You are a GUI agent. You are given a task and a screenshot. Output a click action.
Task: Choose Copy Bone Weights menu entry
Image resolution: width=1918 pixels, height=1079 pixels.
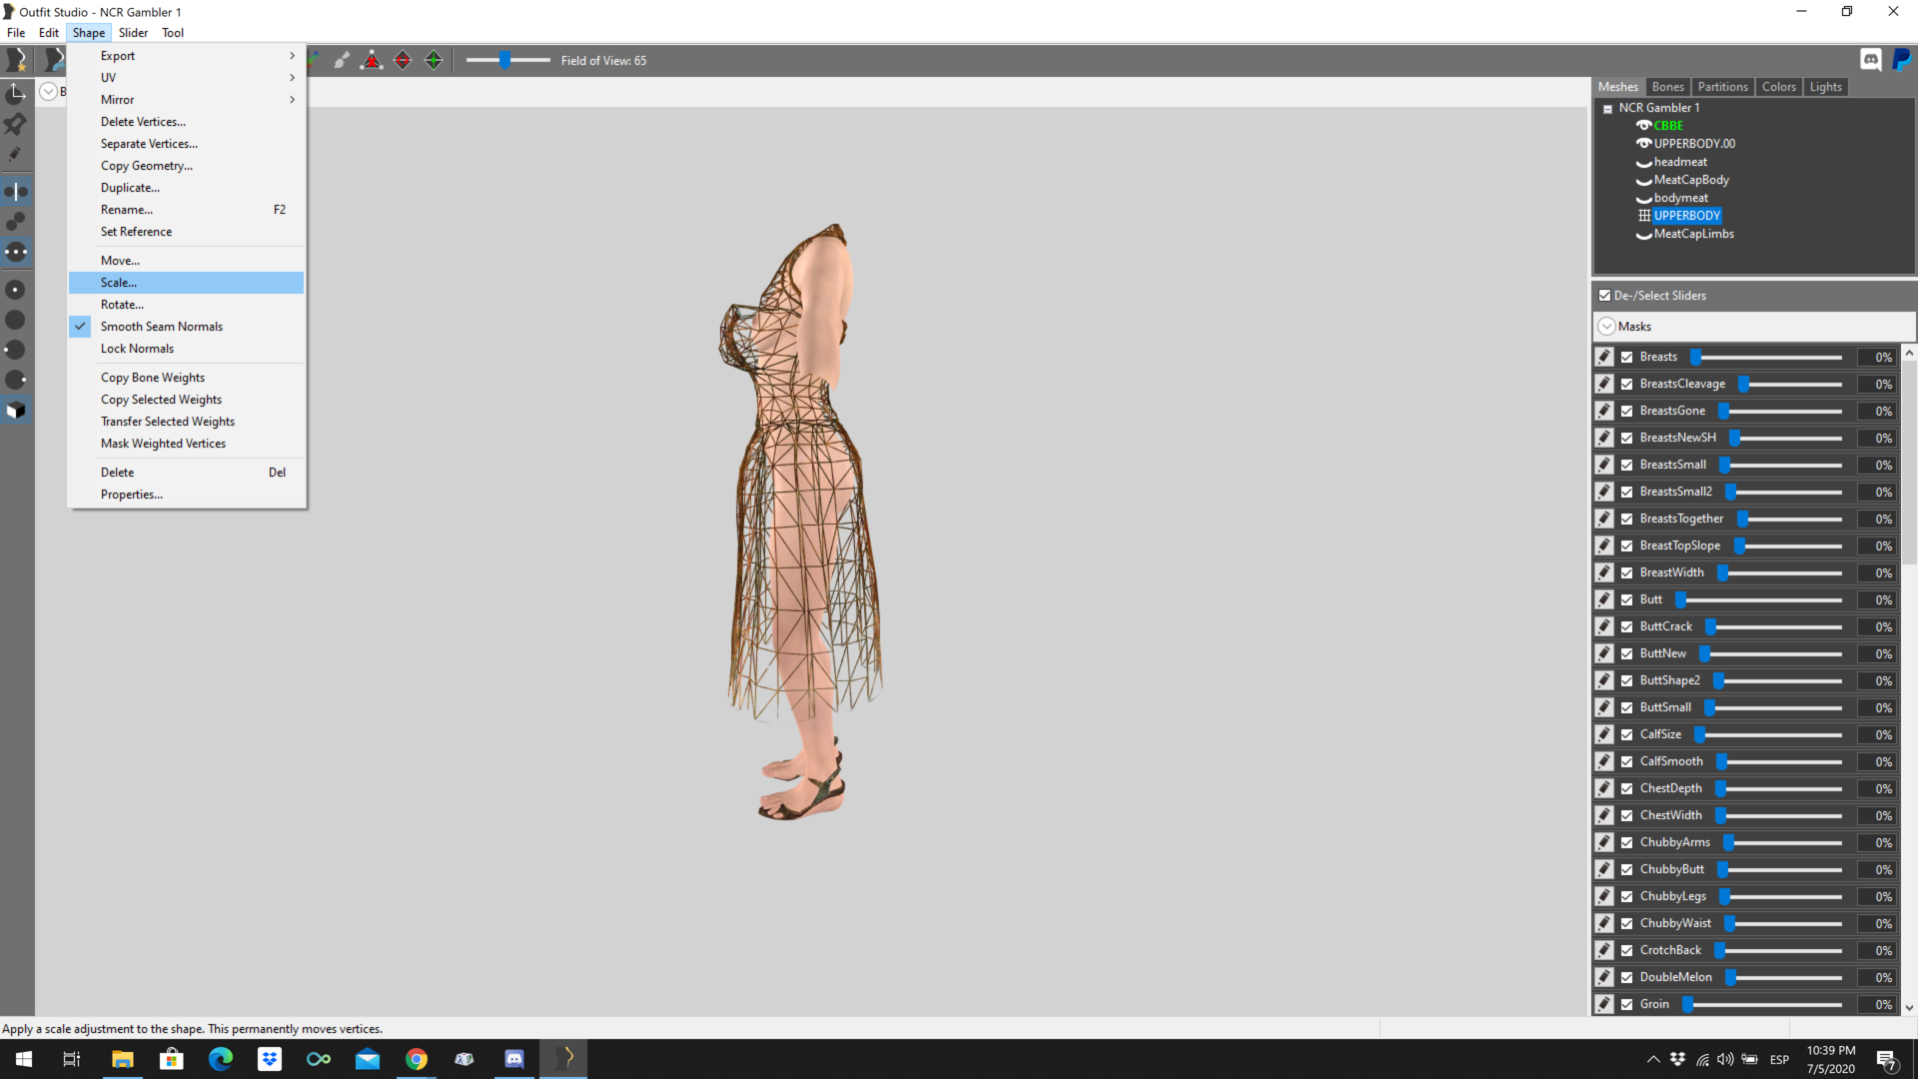[x=186, y=378]
